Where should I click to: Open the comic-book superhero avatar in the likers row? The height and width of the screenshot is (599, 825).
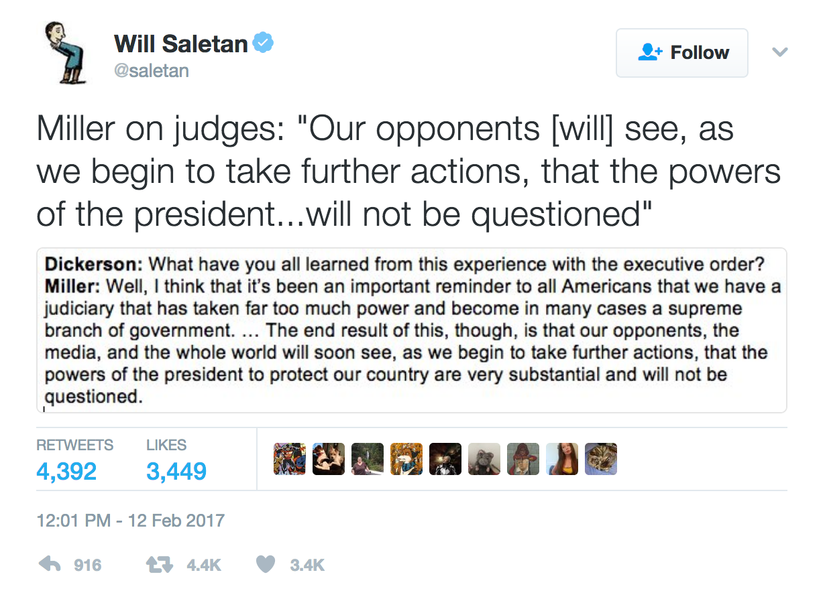(290, 459)
